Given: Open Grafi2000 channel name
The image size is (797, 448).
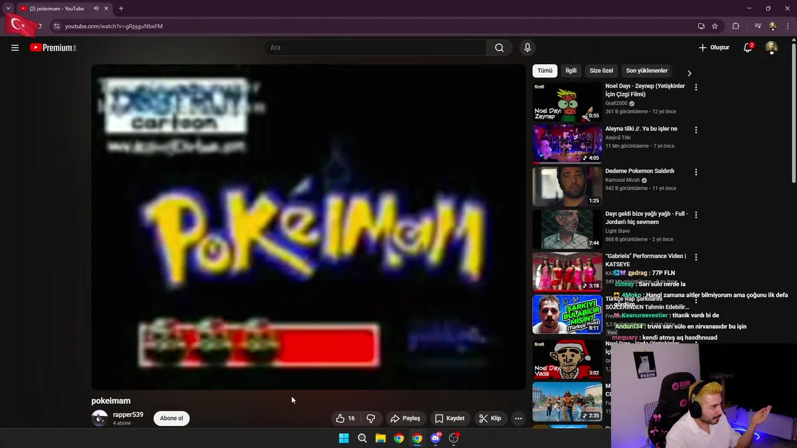Looking at the screenshot, I should 616,103.
